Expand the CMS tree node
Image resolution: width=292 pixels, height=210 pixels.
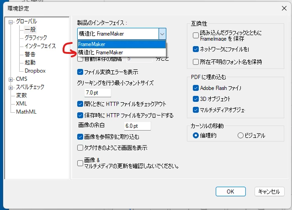11,79
